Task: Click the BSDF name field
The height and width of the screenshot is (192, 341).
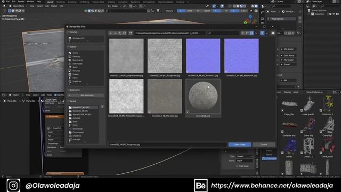Action: tap(245, 161)
